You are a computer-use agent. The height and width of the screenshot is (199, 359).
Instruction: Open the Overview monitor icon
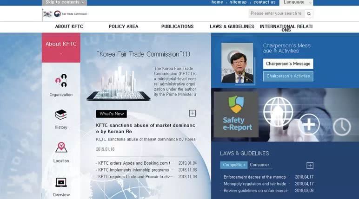[61, 182]
